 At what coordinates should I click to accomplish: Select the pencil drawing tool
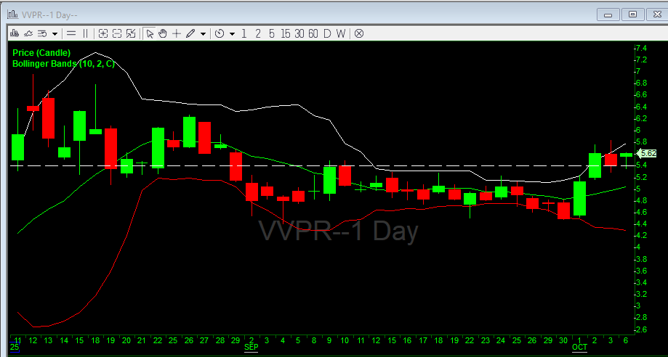tap(190, 33)
